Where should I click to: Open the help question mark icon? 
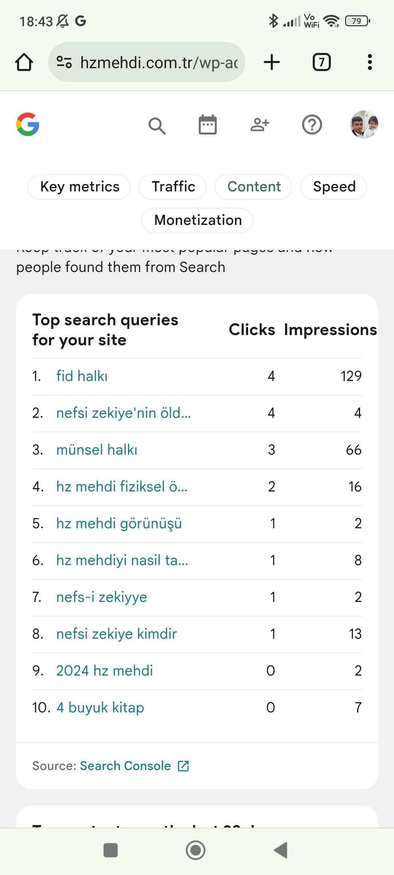[x=312, y=125]
